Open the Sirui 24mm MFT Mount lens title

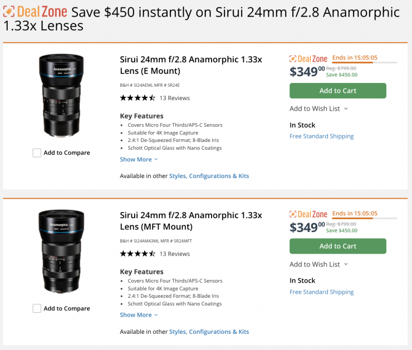[190, 220]
